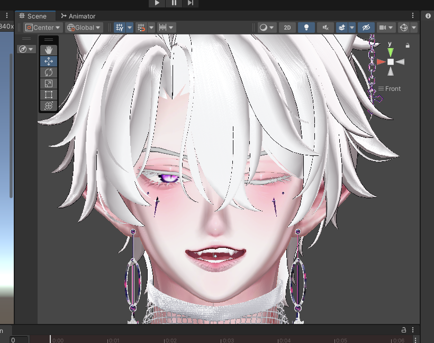Open left panel three-dot options menu

click(7, 15)
